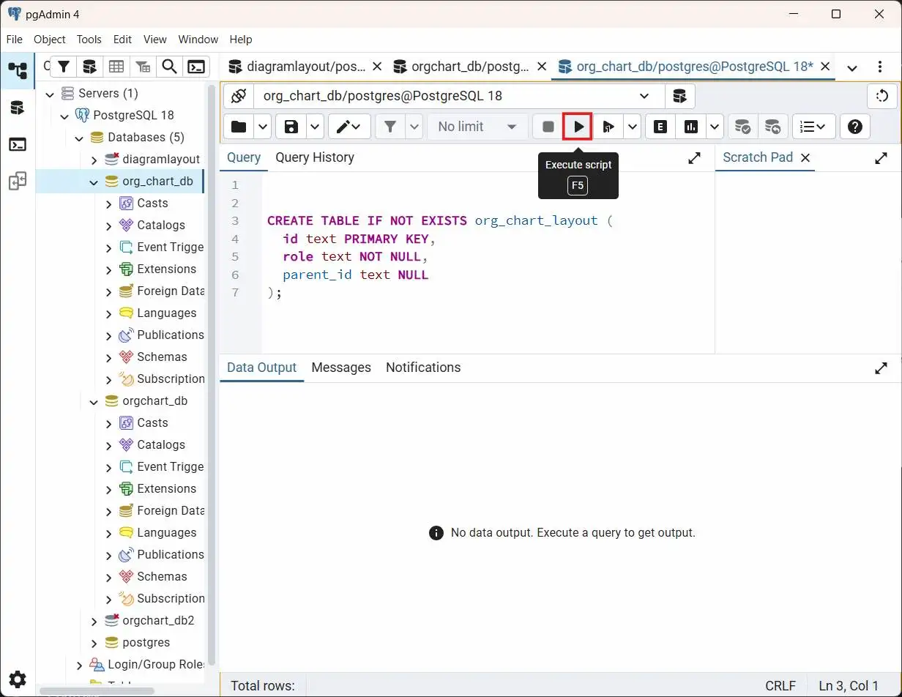902x697 pixels.
Task: Click the explorer PSQL Tool terminal icon
Action: coord(196,67)
